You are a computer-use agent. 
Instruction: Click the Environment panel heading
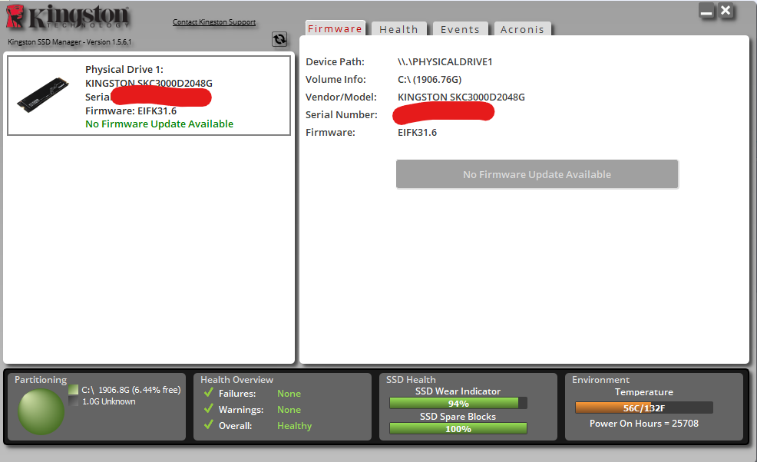pos(600,379)
